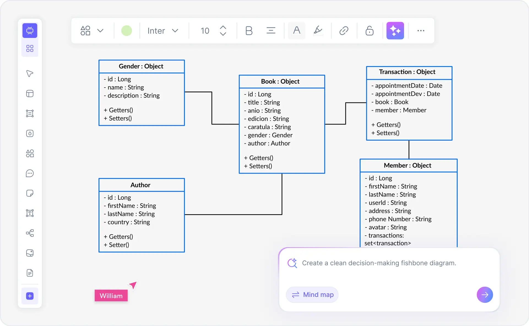
Task: Open the more options ellipsis menu
Action: tap(421, 30)
